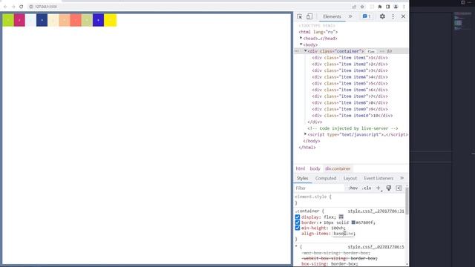Open style.css link for .container rule
The image size is (475, 267).
pos(376,211)
